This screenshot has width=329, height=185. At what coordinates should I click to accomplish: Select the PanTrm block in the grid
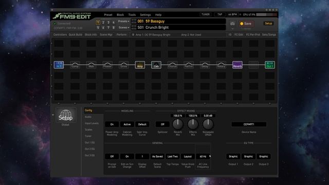click(189, 65)
